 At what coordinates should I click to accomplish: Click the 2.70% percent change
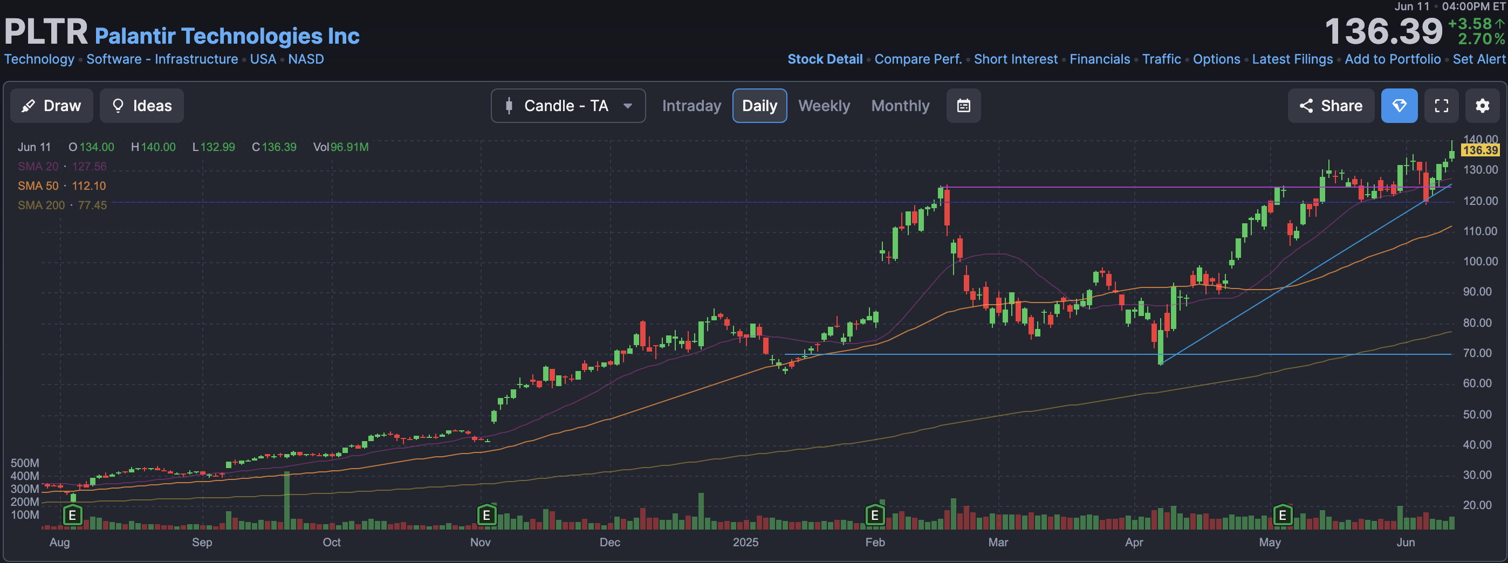coord(1481,39)
